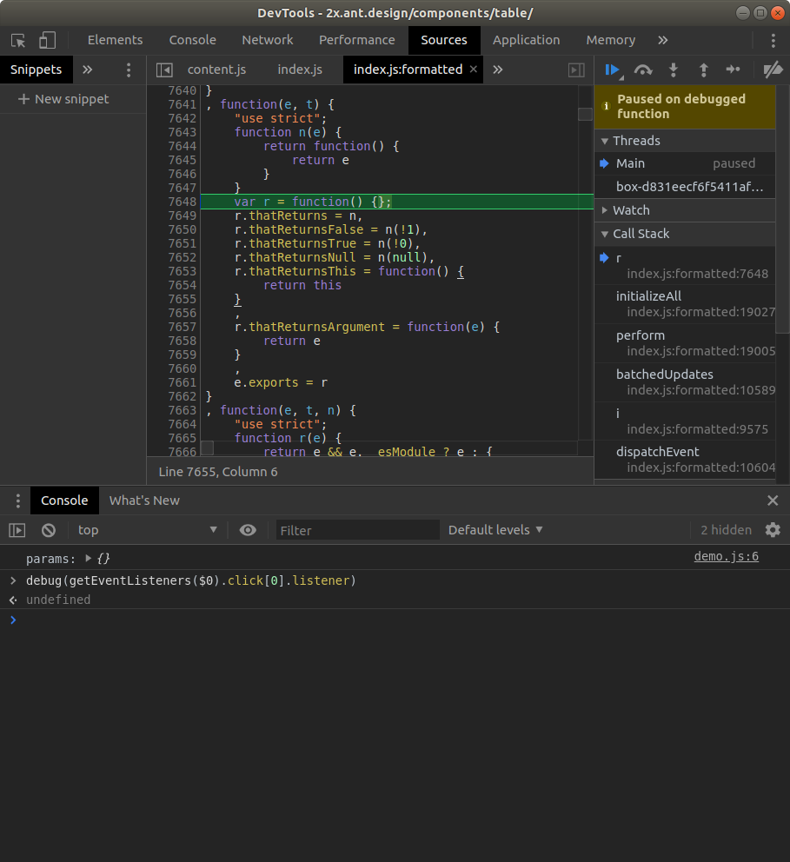Open demo.js:6 source link

tap(726, 557)
